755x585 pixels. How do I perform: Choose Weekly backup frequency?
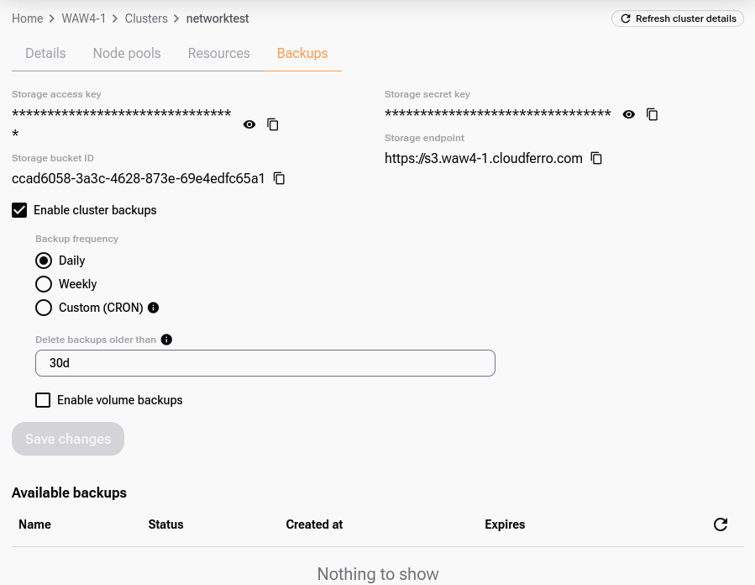coord(44,284)
